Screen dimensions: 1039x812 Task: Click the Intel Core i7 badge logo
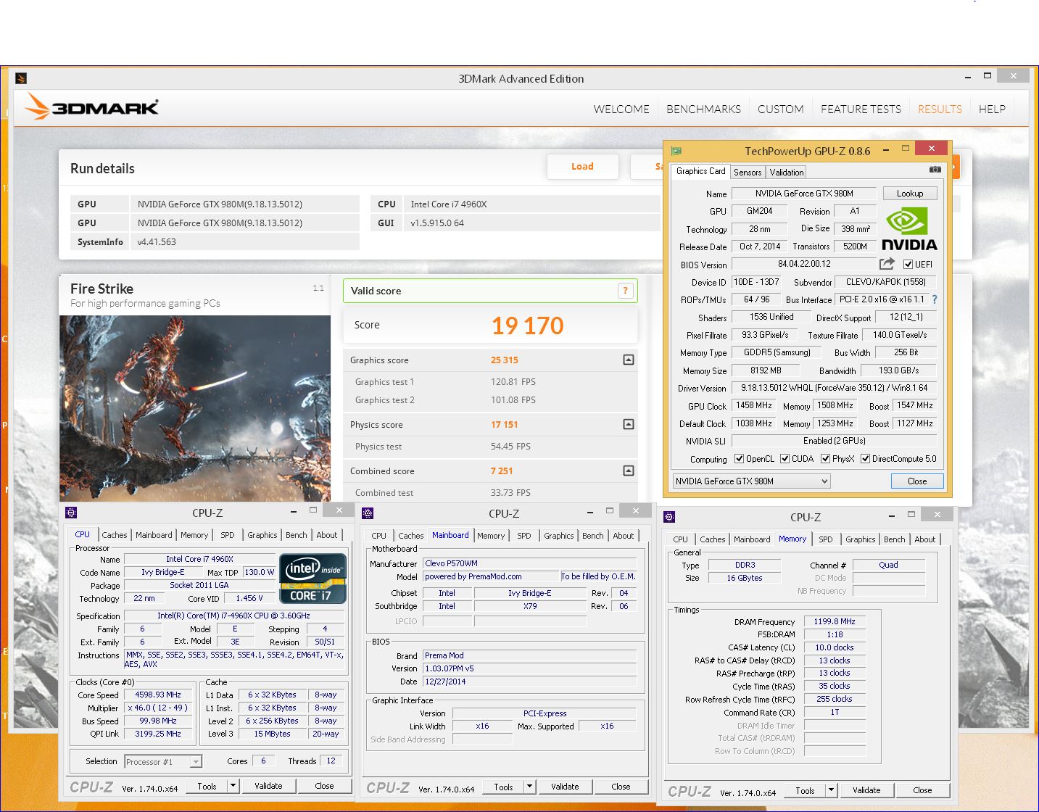(x=313, y=579)
